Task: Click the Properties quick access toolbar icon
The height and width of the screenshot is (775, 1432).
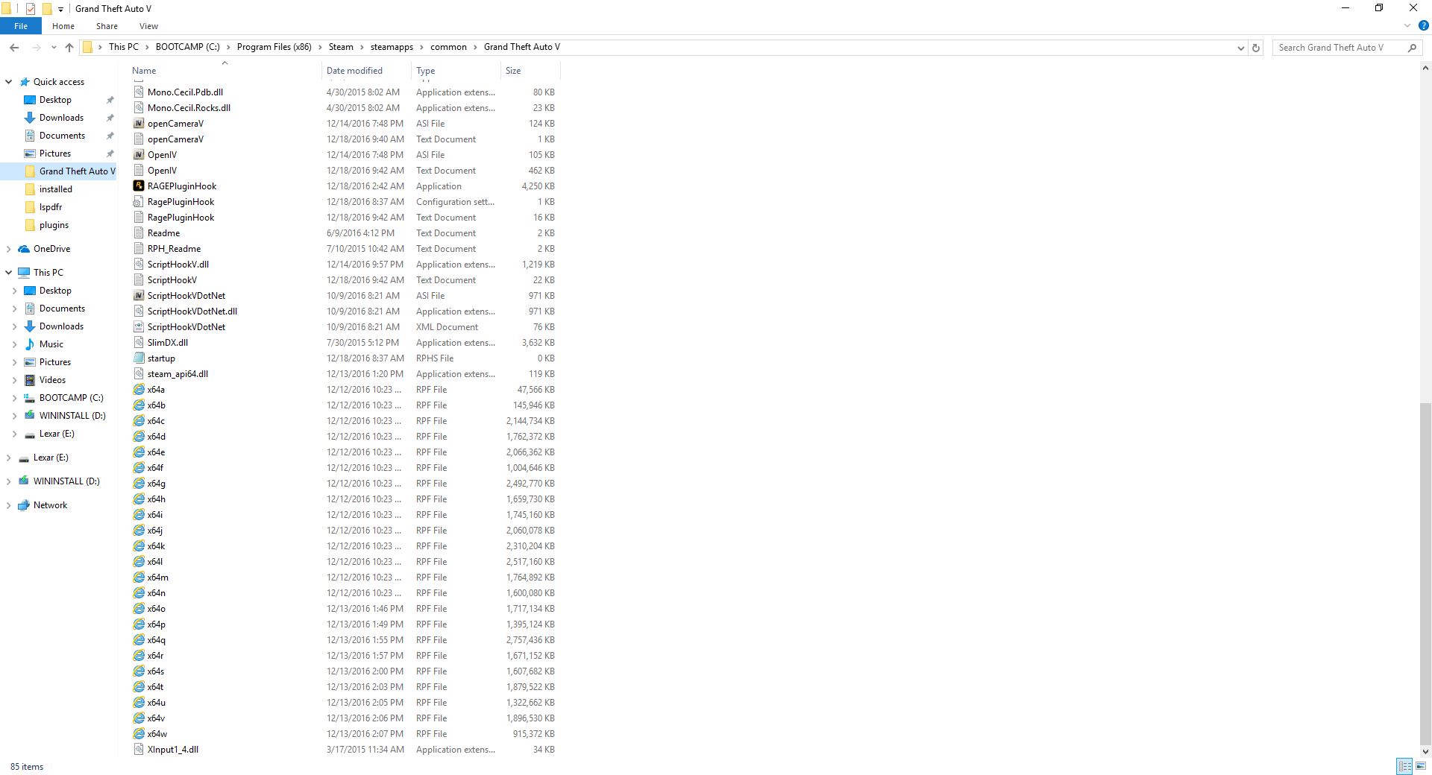Action: pyautogui.click(x=31, y=9)
